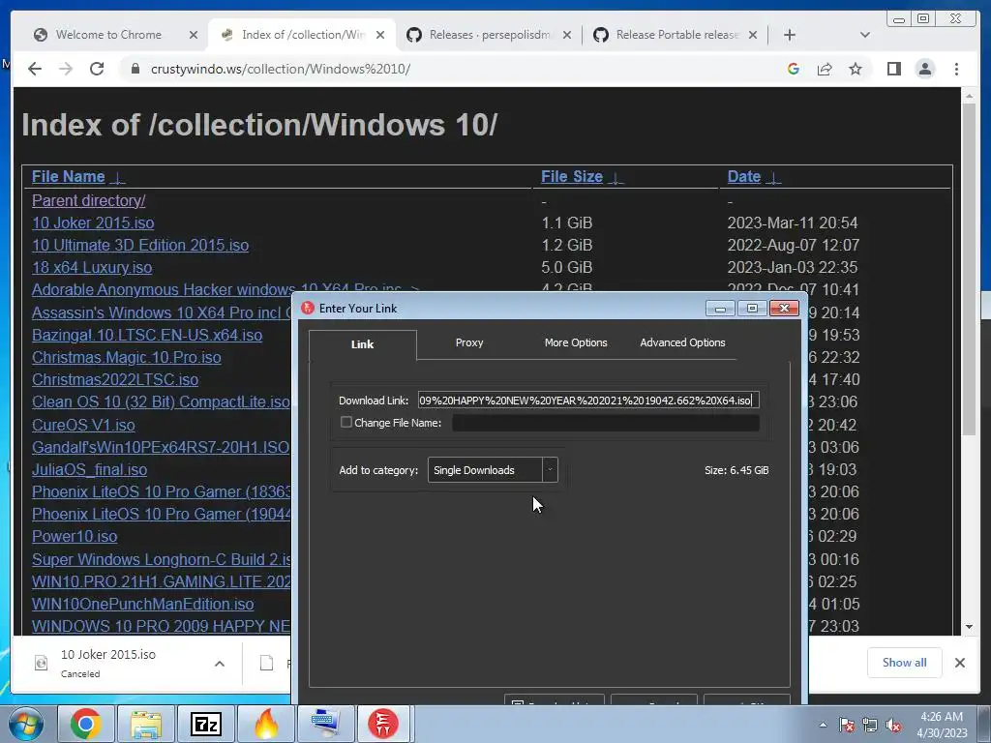Open the tab search chevron
Screen dimensions: 991x743
pyautogui.click(x=865, y=35)
